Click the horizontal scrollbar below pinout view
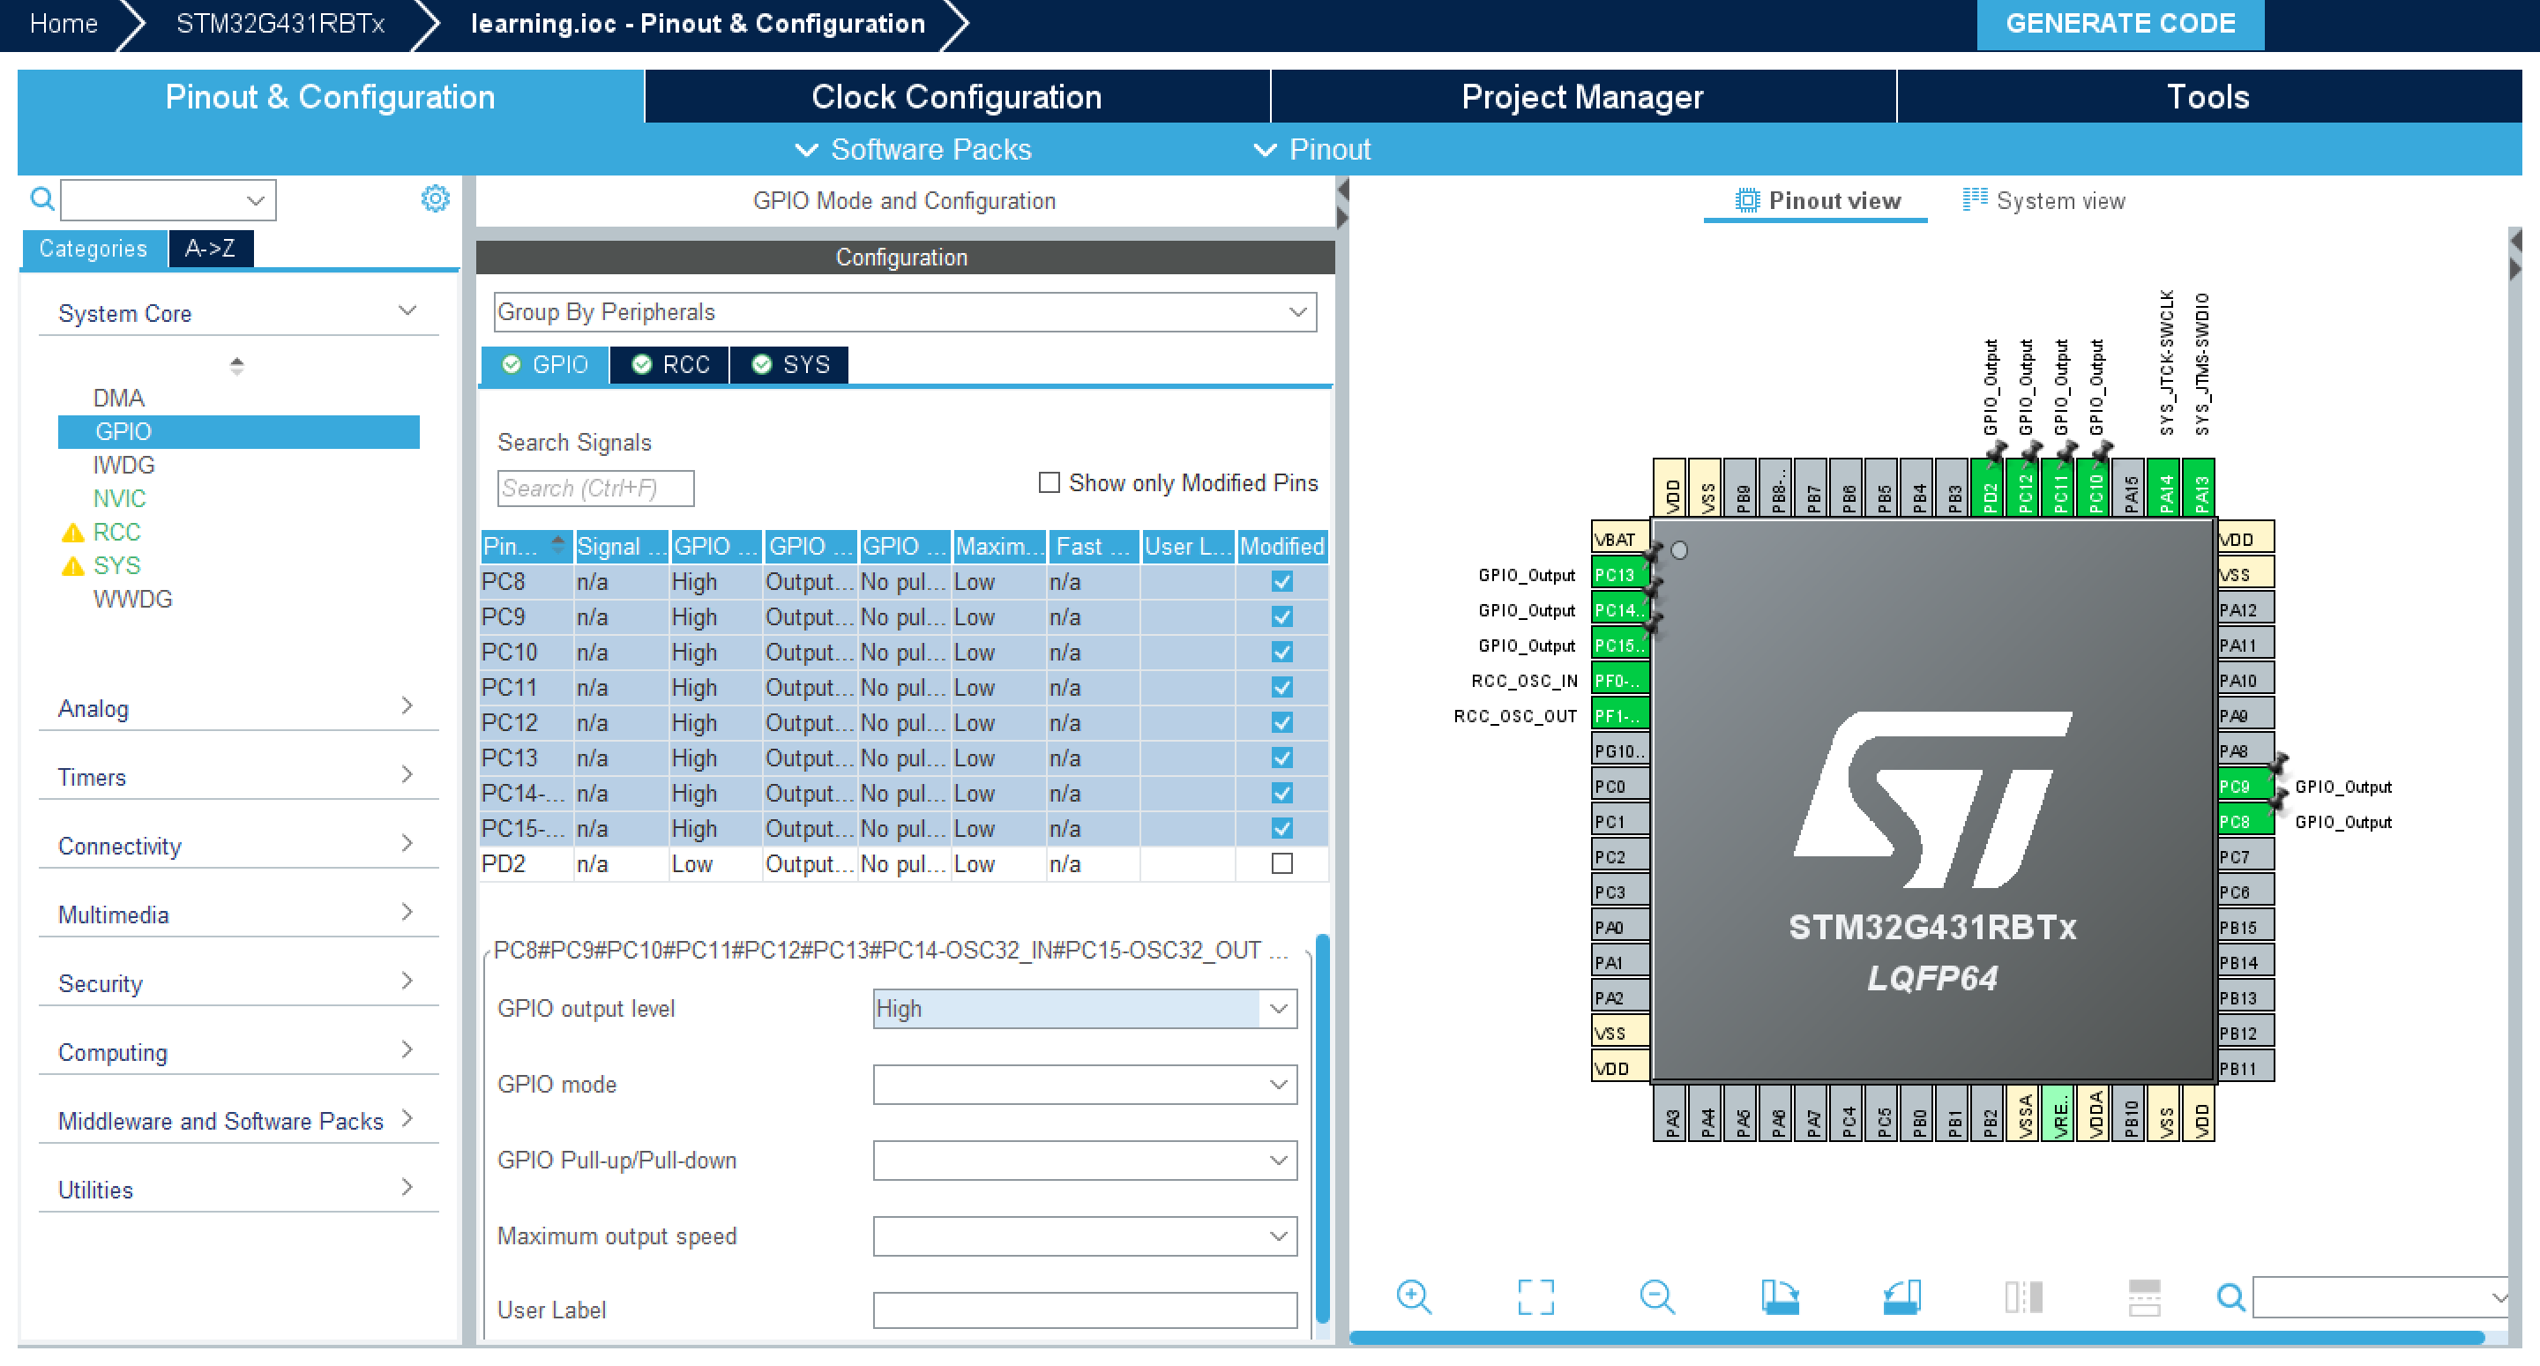Screen dimensions: 2540x1366 [x=1915, y=1338]
